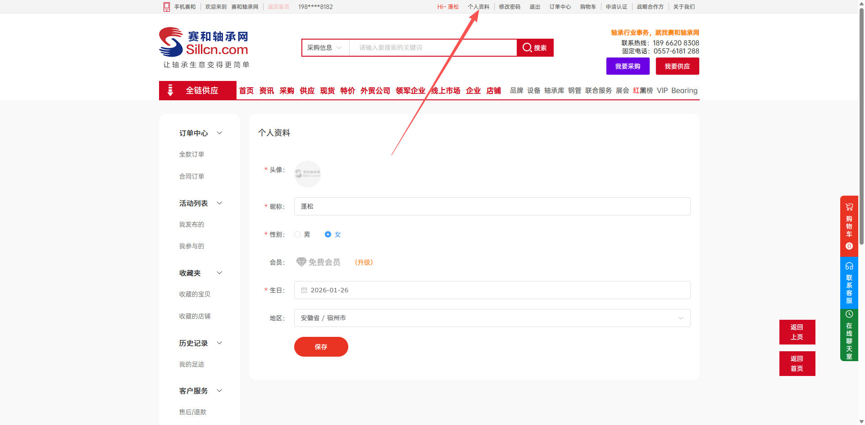Click the purple 我要采购 button

click(628, 66)
